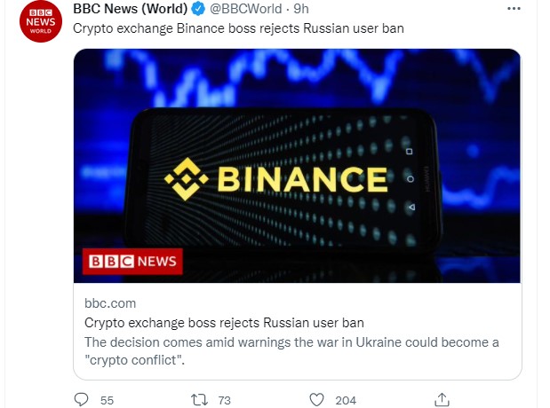The height and width of the screenshot is (408, 550).
Task: Click the bbc.com domain text
Action: [111, 303]
